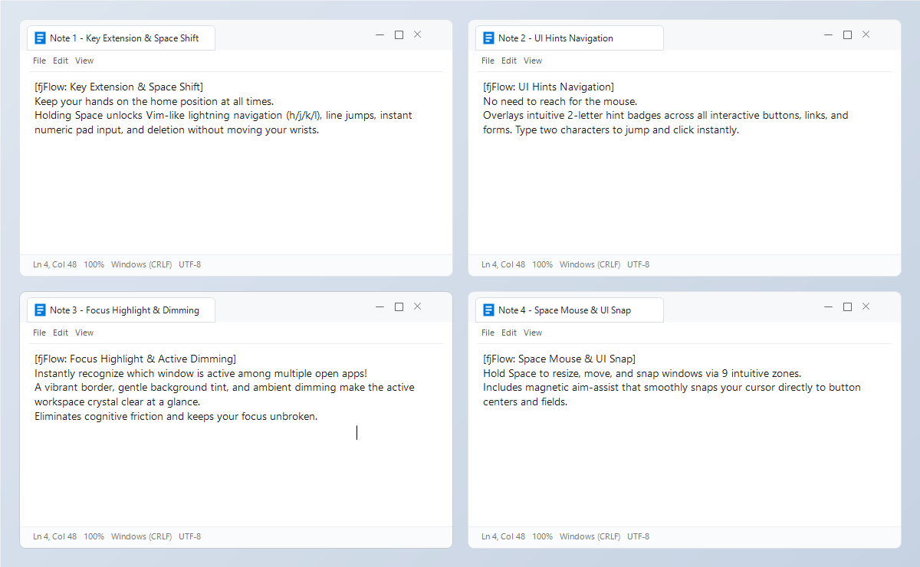Image resolution: width=920 pixels, height=567 pixels.
Task: Click Ln 4, Col 48 in Note 3 status bar
Action: [54, 536]
